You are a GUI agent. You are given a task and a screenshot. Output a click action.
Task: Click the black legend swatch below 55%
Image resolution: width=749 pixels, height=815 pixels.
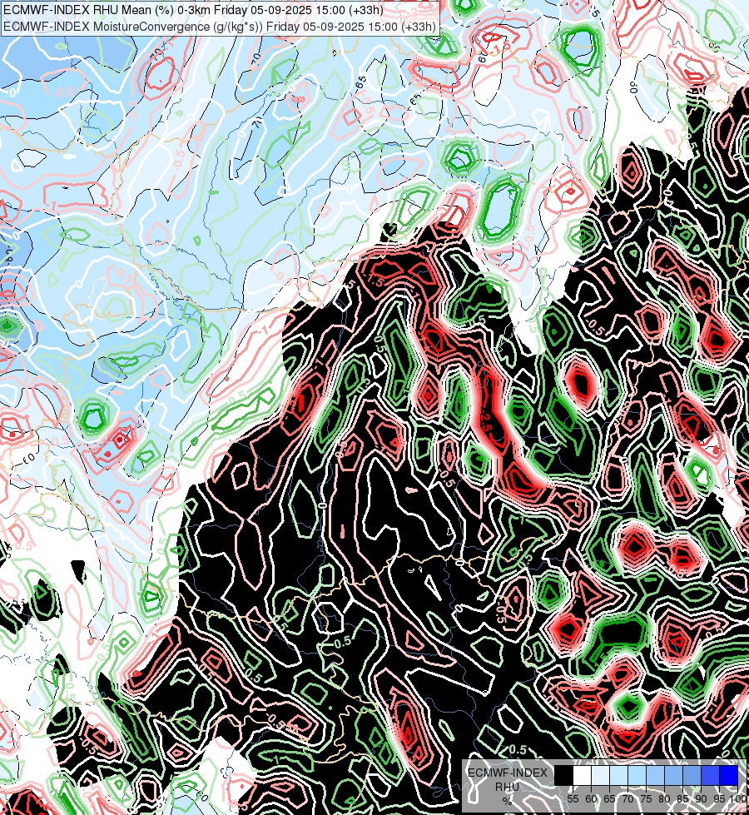point(564,775)
